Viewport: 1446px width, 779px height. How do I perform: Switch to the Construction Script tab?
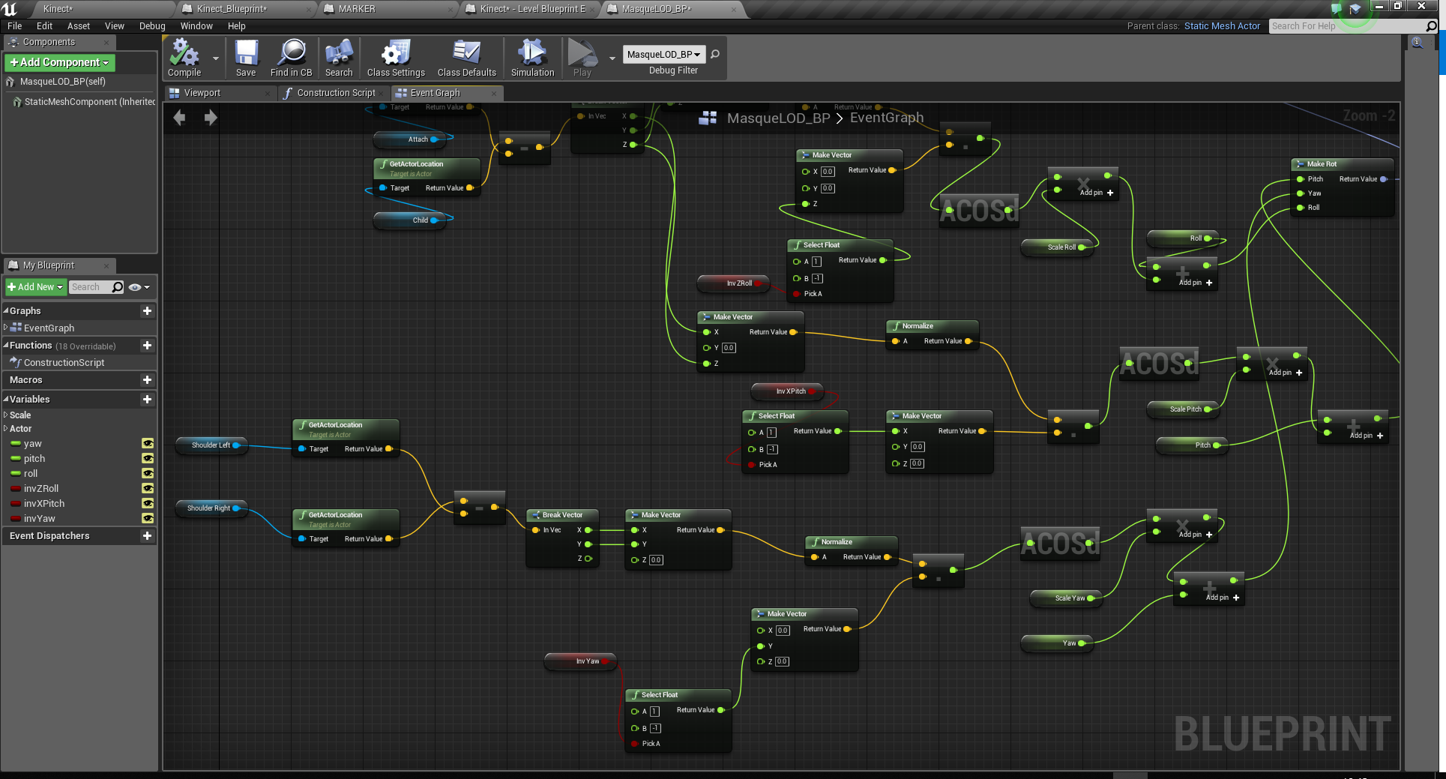(x=336, y=93)
